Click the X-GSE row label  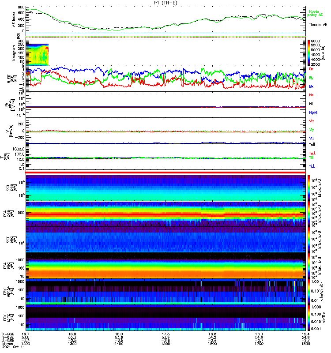click(x=8, y=334)
